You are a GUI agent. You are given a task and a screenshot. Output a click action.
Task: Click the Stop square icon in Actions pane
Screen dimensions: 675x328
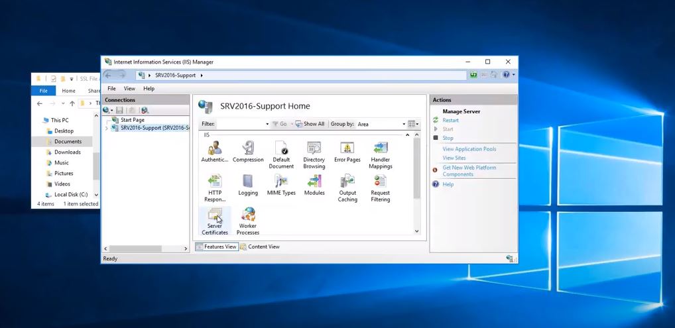tap(436, 138)
